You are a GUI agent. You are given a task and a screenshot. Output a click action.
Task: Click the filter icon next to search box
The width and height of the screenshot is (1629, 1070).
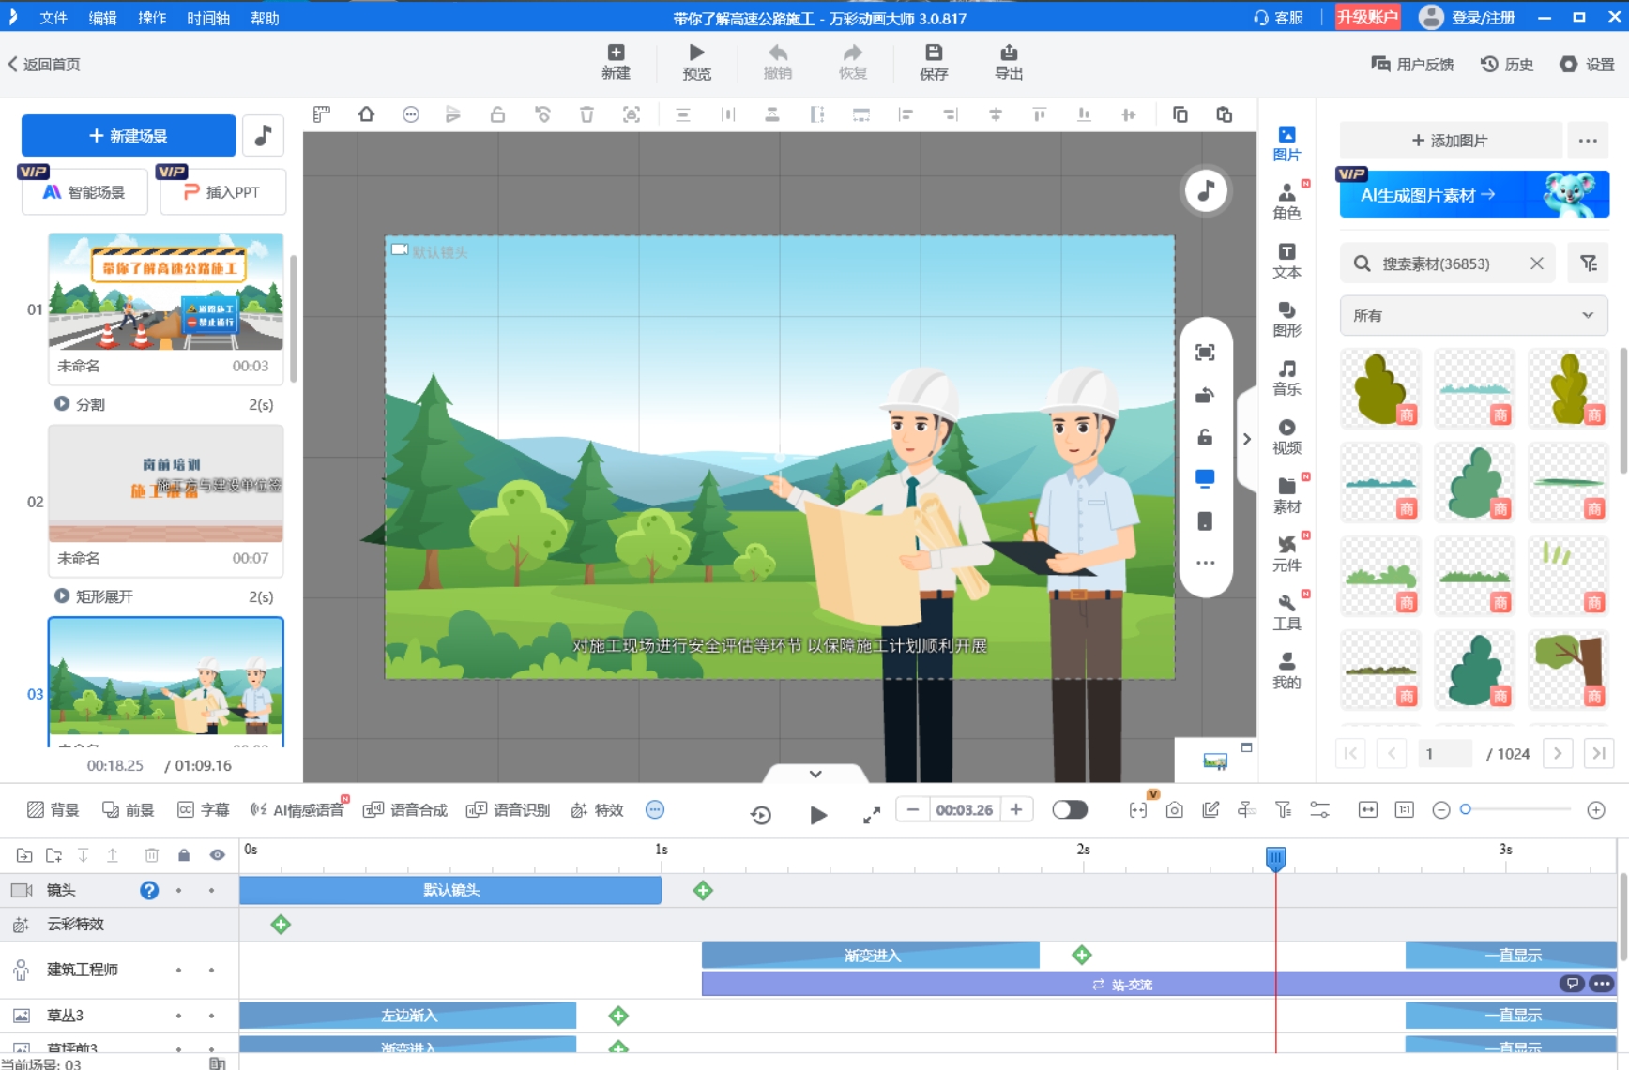(1588, 264)
